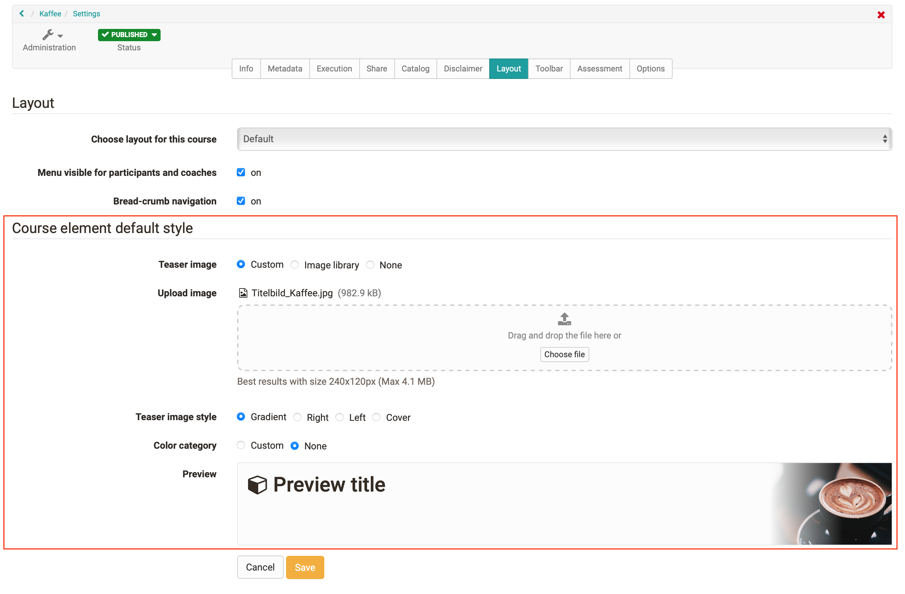Image resolution: width=905 pixels, height=594 pixels.
Task: Click the cube icon beside Preview title
Action: tap(257, 485)
